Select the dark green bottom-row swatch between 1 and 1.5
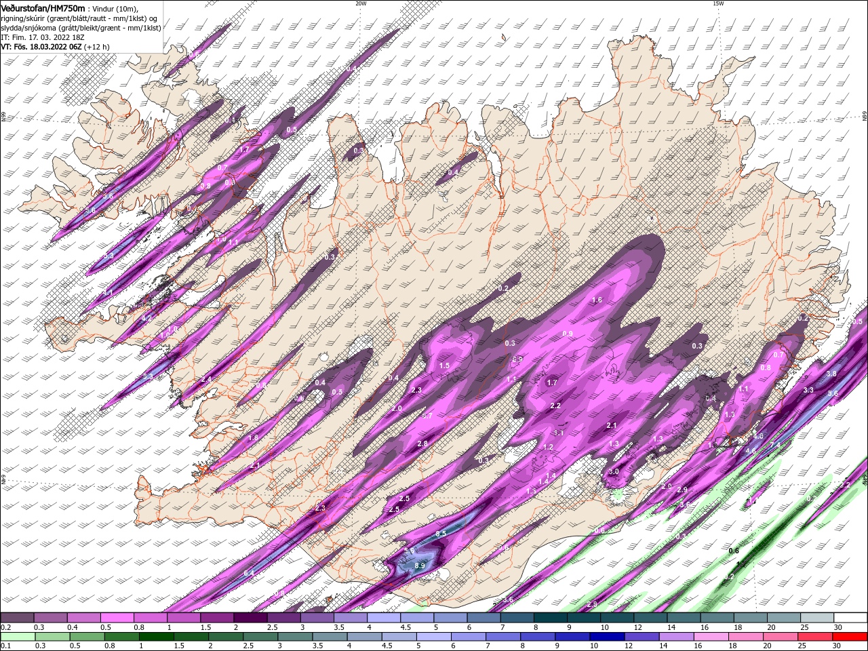Screen dimensions: 868x651 click(157, 637)
